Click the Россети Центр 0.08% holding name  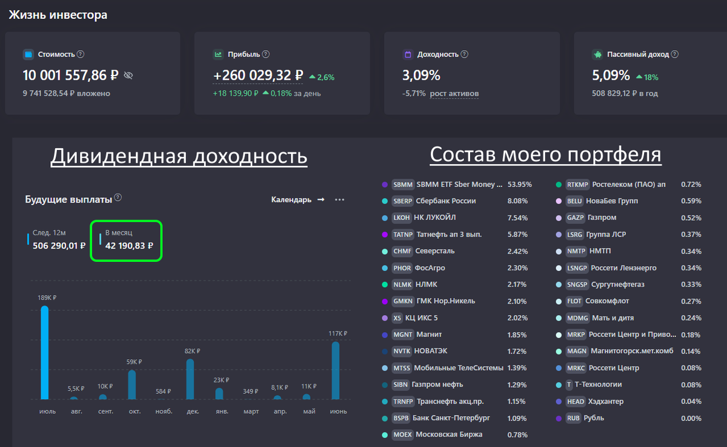point(615,368)
